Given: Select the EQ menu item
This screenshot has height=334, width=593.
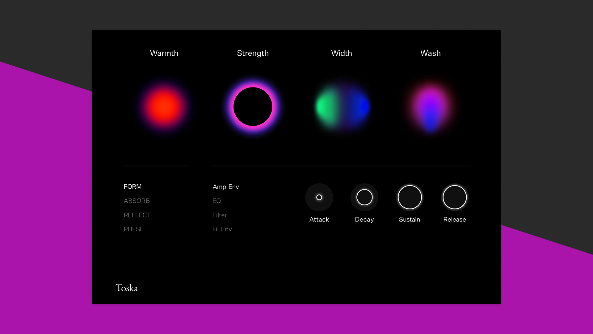Looking at the screenshot, I should click(217, 201).
